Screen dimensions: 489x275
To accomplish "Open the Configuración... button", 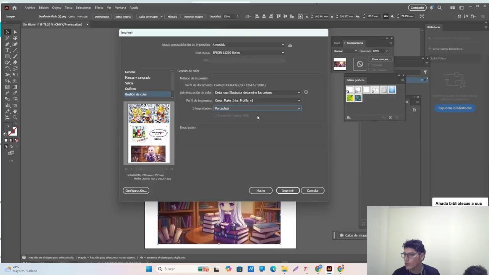I will tap(136, 191).
